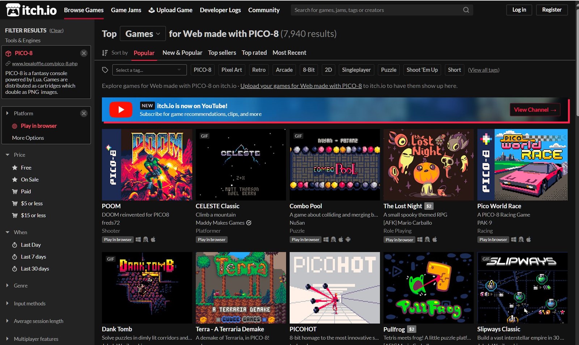Click More Options under Platform

[28, 138]
